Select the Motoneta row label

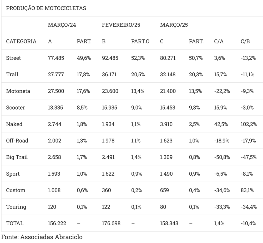coord(18,91)
